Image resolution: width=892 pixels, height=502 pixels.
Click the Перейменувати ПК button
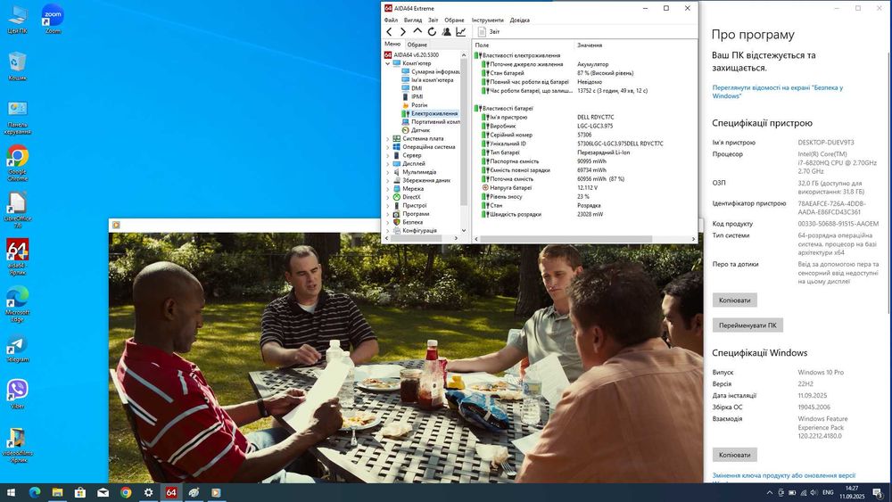[747, 325]
